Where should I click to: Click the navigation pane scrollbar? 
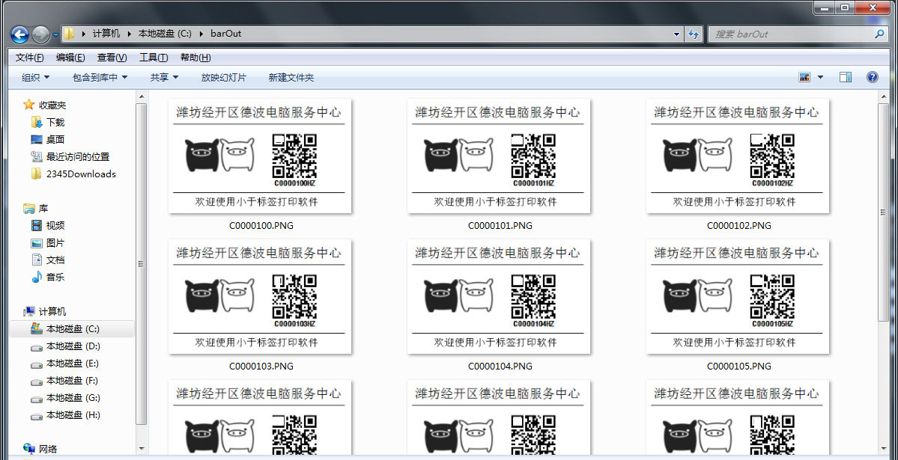[x=141, y=263]
